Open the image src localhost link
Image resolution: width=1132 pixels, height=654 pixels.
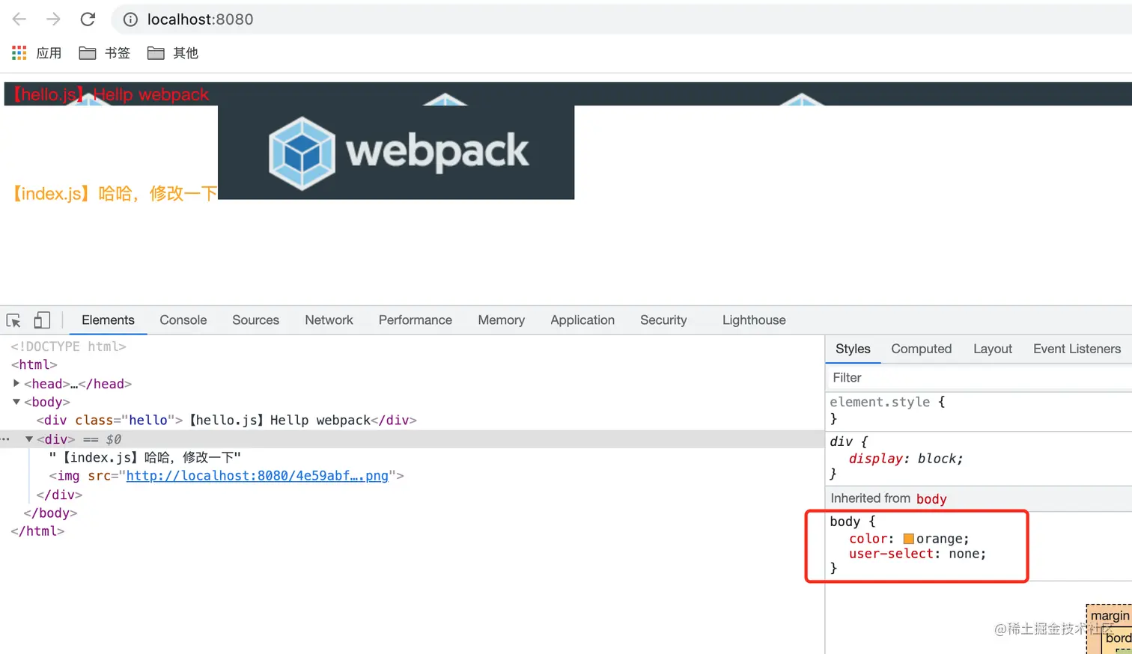tap(257, 476)
